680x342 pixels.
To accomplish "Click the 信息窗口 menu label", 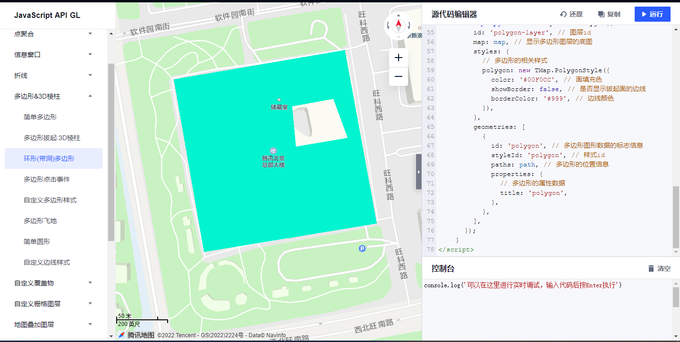I will pos(27,54).
